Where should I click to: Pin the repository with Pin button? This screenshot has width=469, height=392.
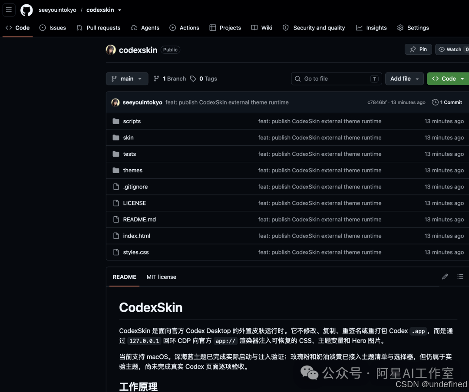pyautogui.click(x=418, y=49)
